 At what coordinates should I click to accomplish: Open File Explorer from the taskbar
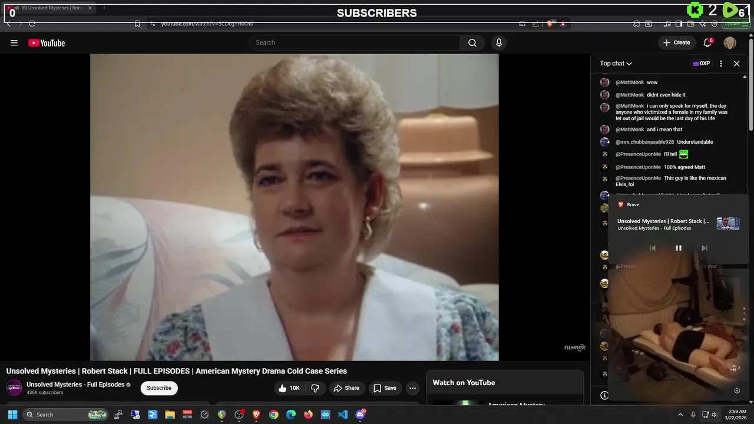[170, 415]
